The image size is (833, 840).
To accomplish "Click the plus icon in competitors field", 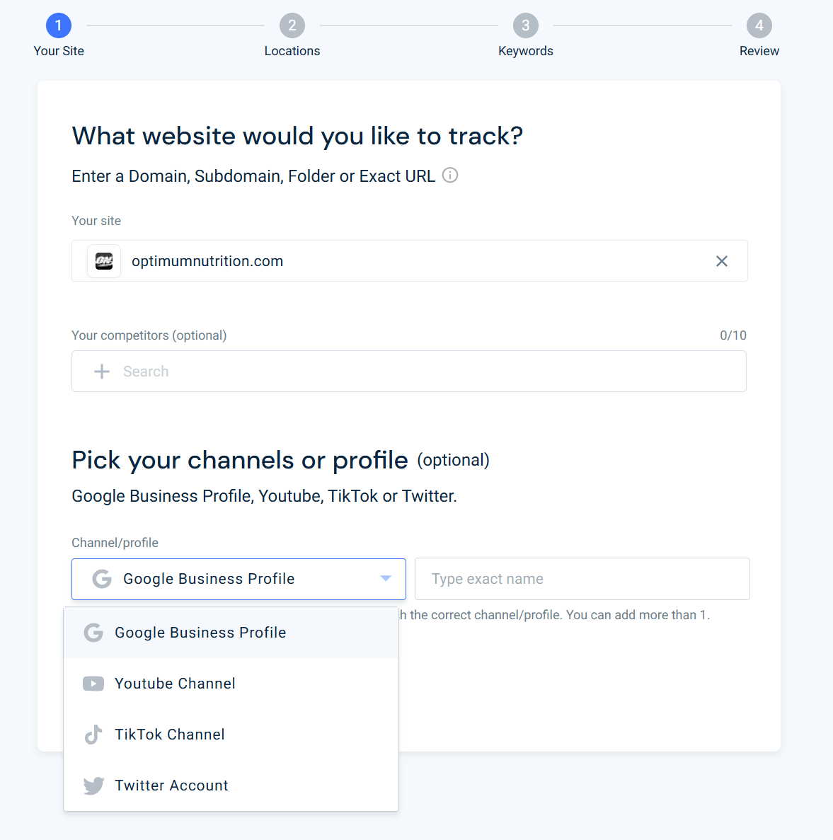I will pyautogui.click(x=102, y=372).
